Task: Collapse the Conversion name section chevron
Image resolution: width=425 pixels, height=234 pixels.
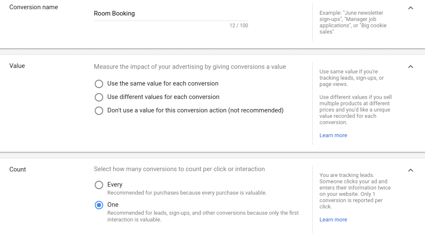Action: 411,8
